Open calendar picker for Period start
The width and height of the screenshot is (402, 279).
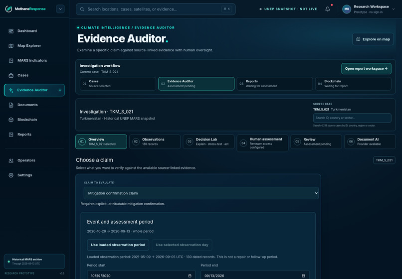190,276
